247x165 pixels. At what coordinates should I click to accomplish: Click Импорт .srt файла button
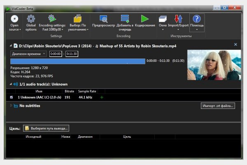click(218, 106)
